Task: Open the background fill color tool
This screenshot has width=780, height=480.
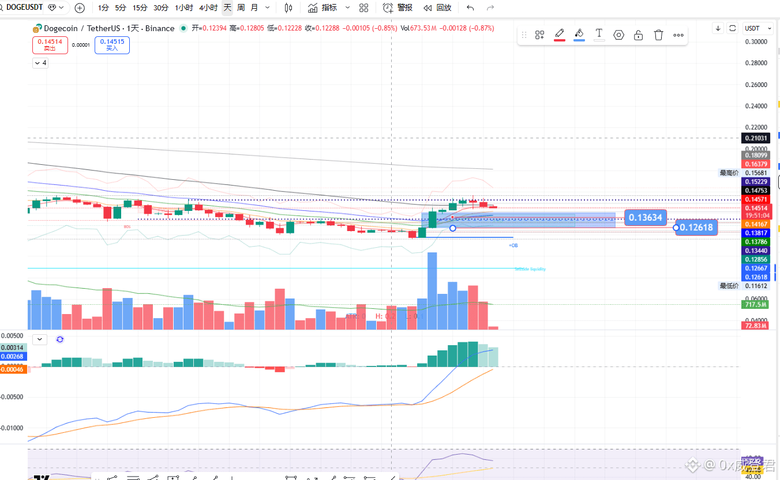Action: pos(579,35)
